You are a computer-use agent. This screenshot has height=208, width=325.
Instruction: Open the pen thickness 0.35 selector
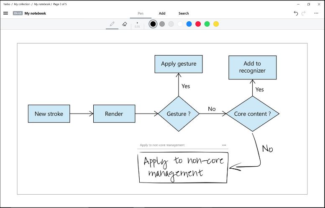point(137,25)
